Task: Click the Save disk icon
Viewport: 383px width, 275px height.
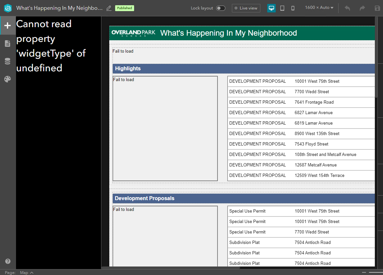Action: [x=377, y=8]
